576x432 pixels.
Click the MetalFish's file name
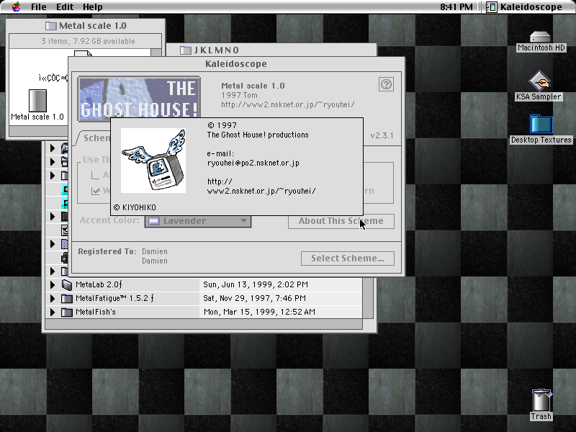point(96,312)
